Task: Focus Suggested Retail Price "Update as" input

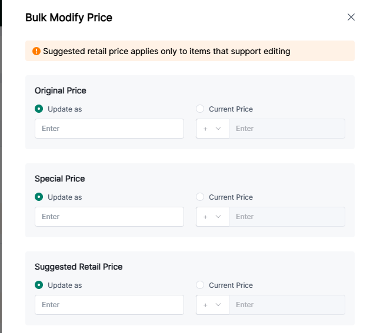Action: (x=109, y=305)
